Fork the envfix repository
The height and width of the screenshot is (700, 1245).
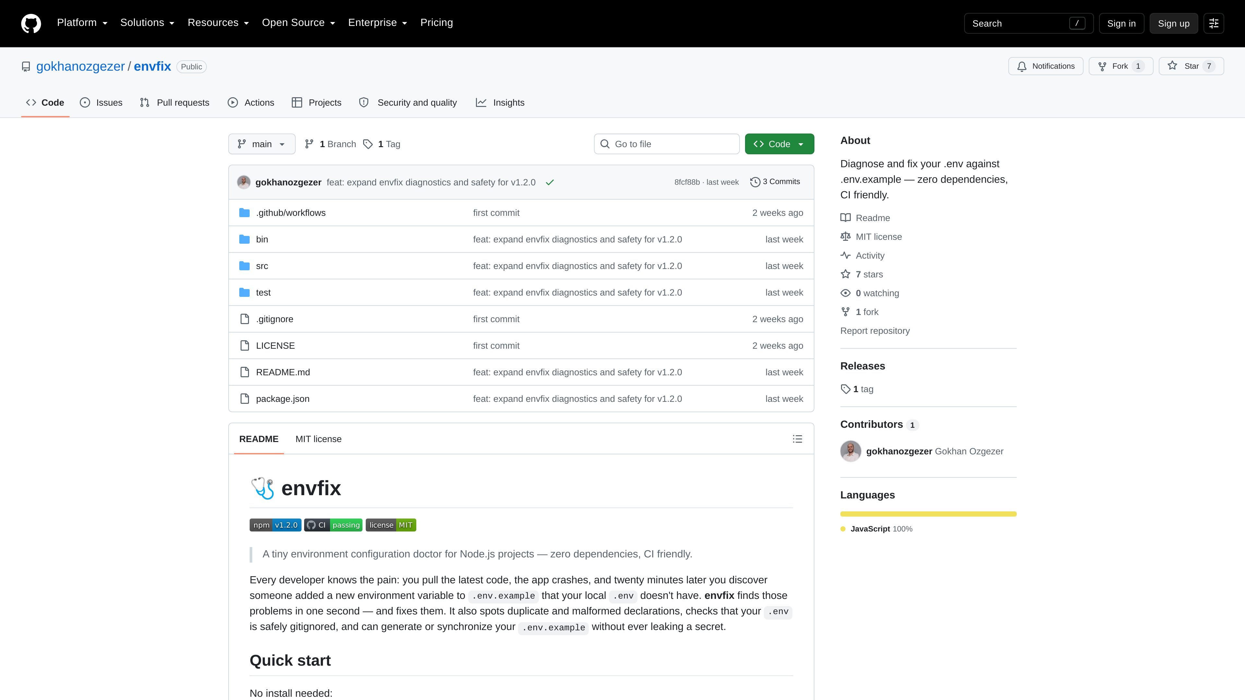pos(1121,66)
